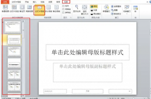Image resolution: width=151 pixels, height=99 pixels.
Task: Click Arrange All (全部重排)
Action: pyautogui.click(x=116, y=6)
